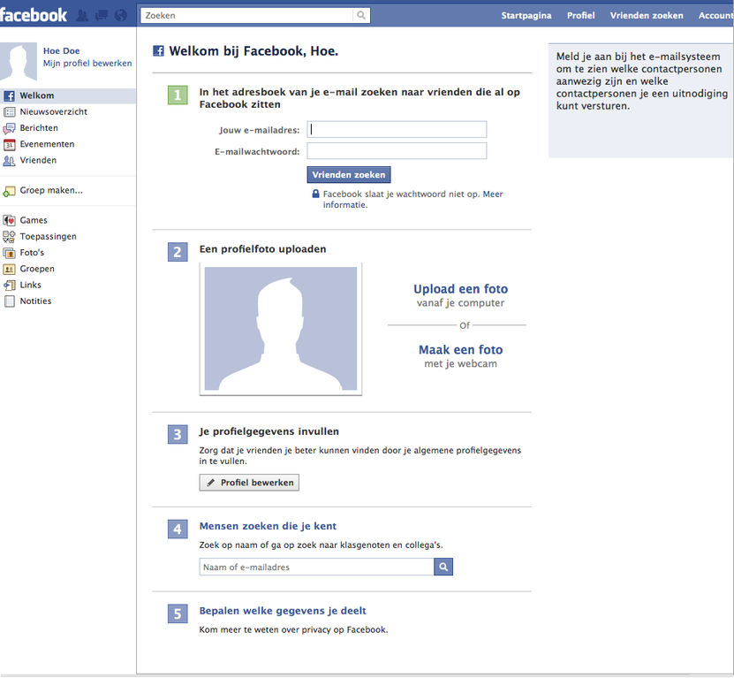The height and width of the screenshot is (678, 734).
Task: Select Games in the sidebar
Action: click(34, 220)
